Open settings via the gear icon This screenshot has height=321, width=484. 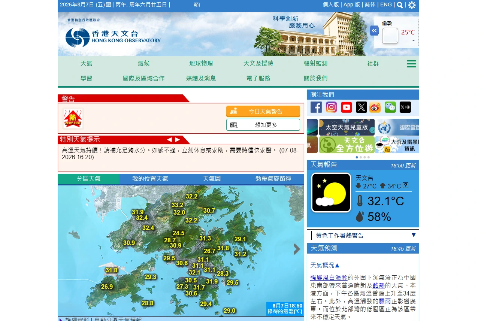(412, 5)
